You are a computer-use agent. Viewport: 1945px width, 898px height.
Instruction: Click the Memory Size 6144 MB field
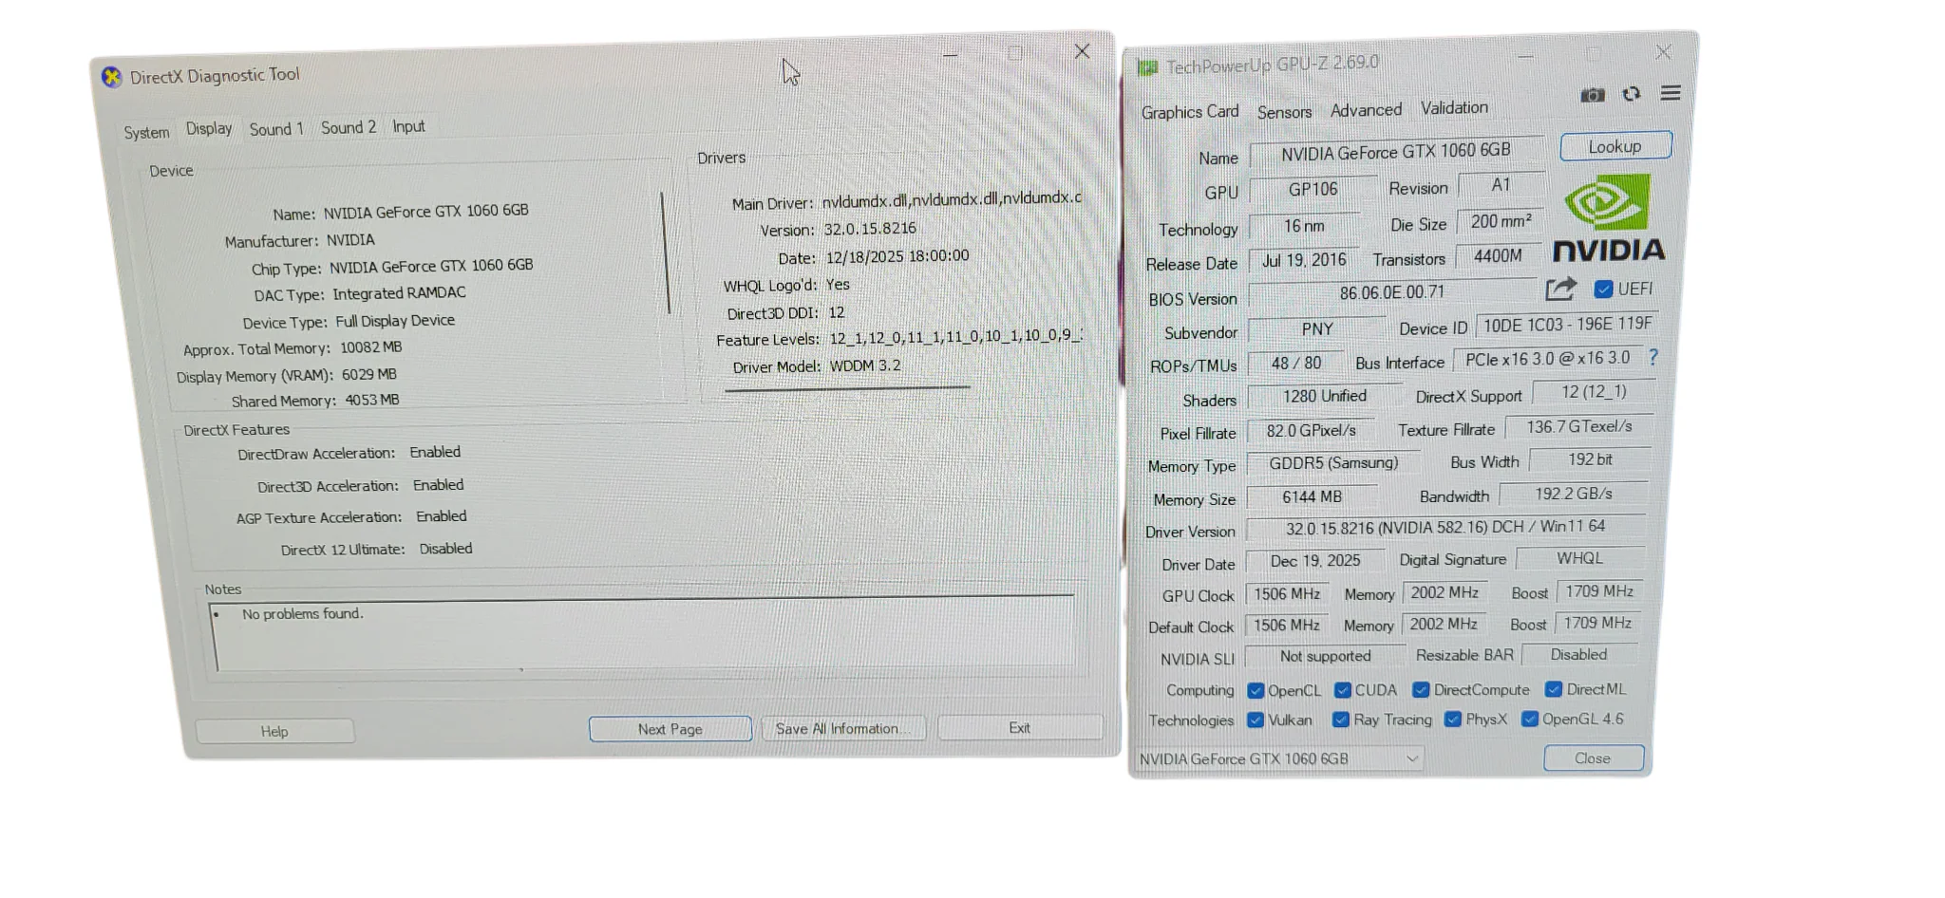pos(1312,497)
